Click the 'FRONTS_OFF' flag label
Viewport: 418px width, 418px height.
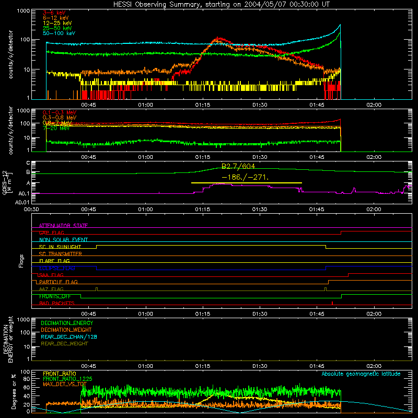55,296
